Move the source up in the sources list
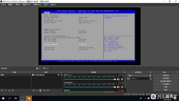The width and height of the screenshot is (179, 101). coord(45,91)
